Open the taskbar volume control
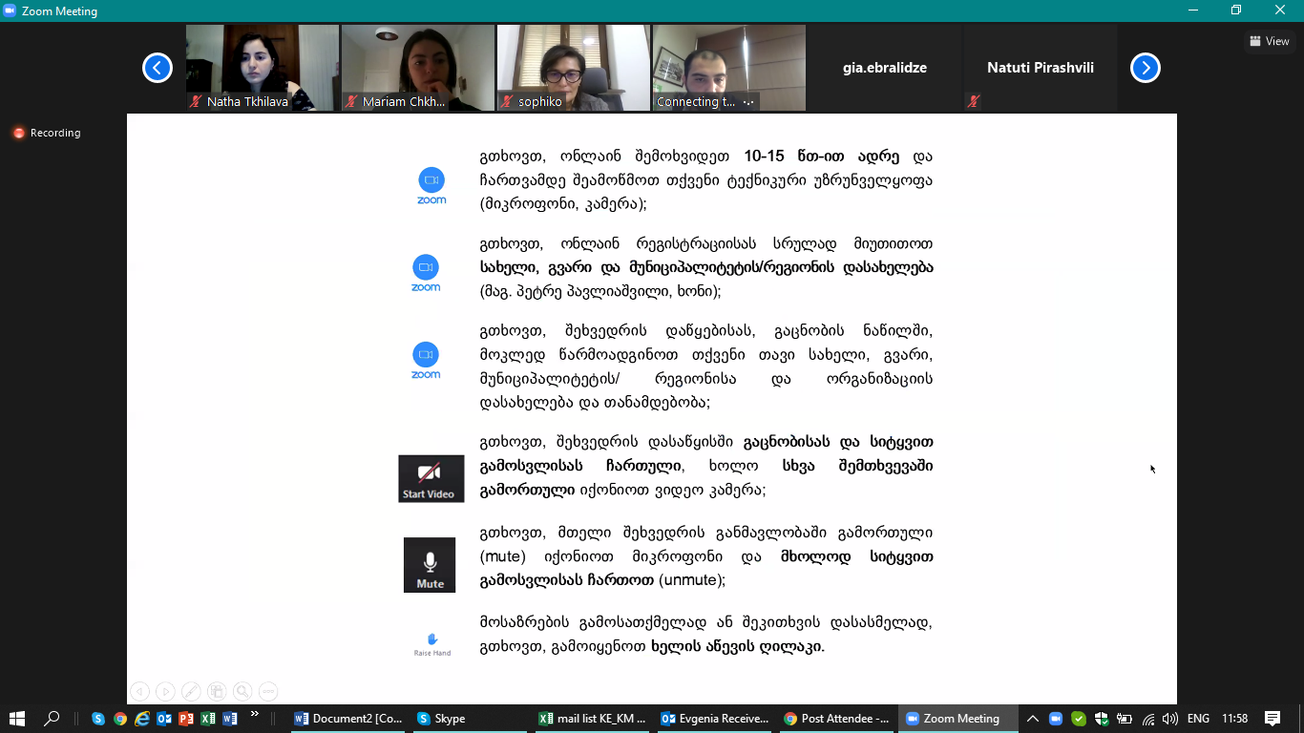Screen dimensions: 1304x733 coord(1170,719)
